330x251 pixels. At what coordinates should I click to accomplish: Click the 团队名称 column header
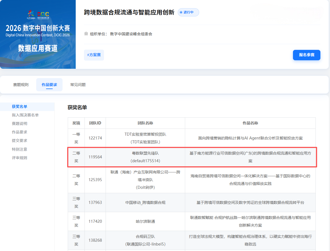(145, 123)
